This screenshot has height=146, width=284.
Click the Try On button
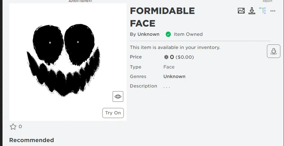[113, 113]
